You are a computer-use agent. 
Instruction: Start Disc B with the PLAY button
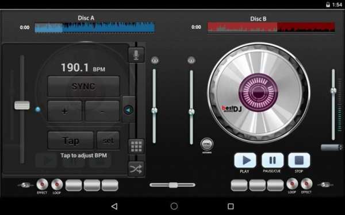[245, 161]
